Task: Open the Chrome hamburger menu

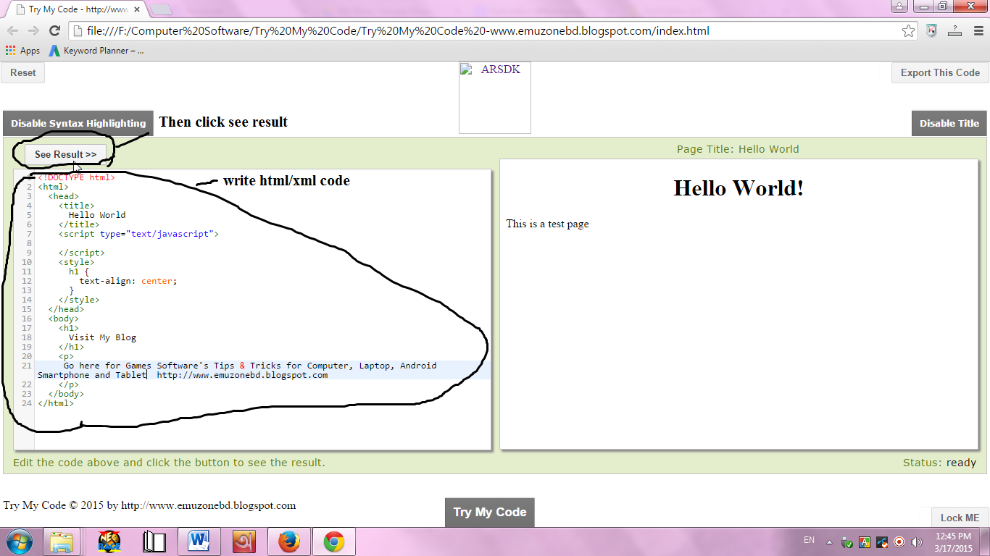Action: point(977,30)
